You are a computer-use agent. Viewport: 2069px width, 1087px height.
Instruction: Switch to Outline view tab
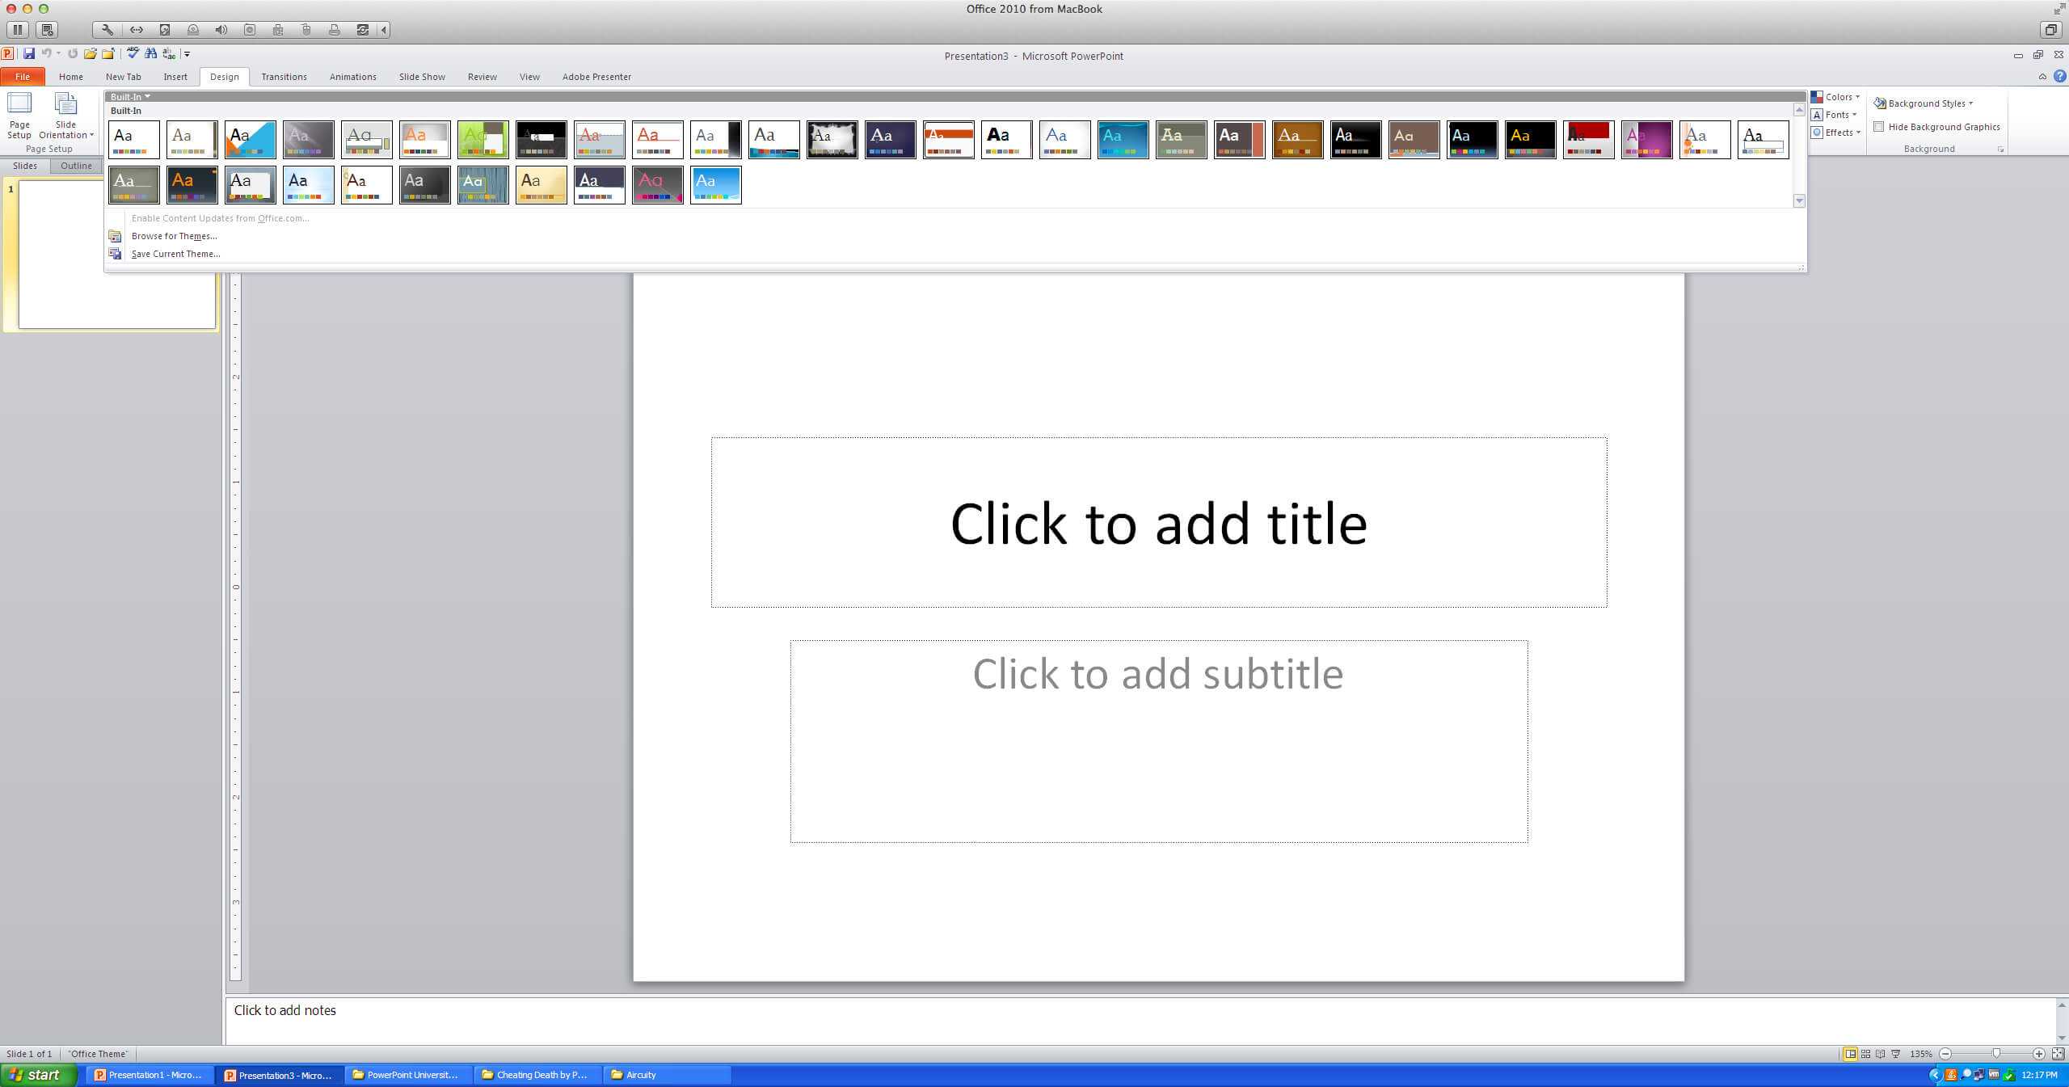75,164
